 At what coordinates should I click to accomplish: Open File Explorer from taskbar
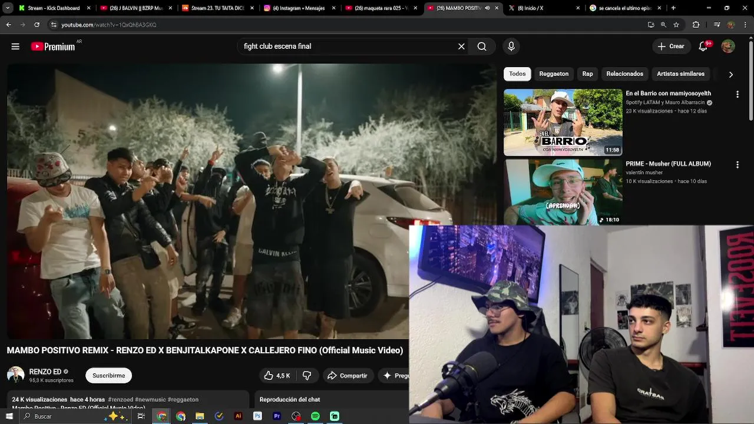tap(200, 416)
